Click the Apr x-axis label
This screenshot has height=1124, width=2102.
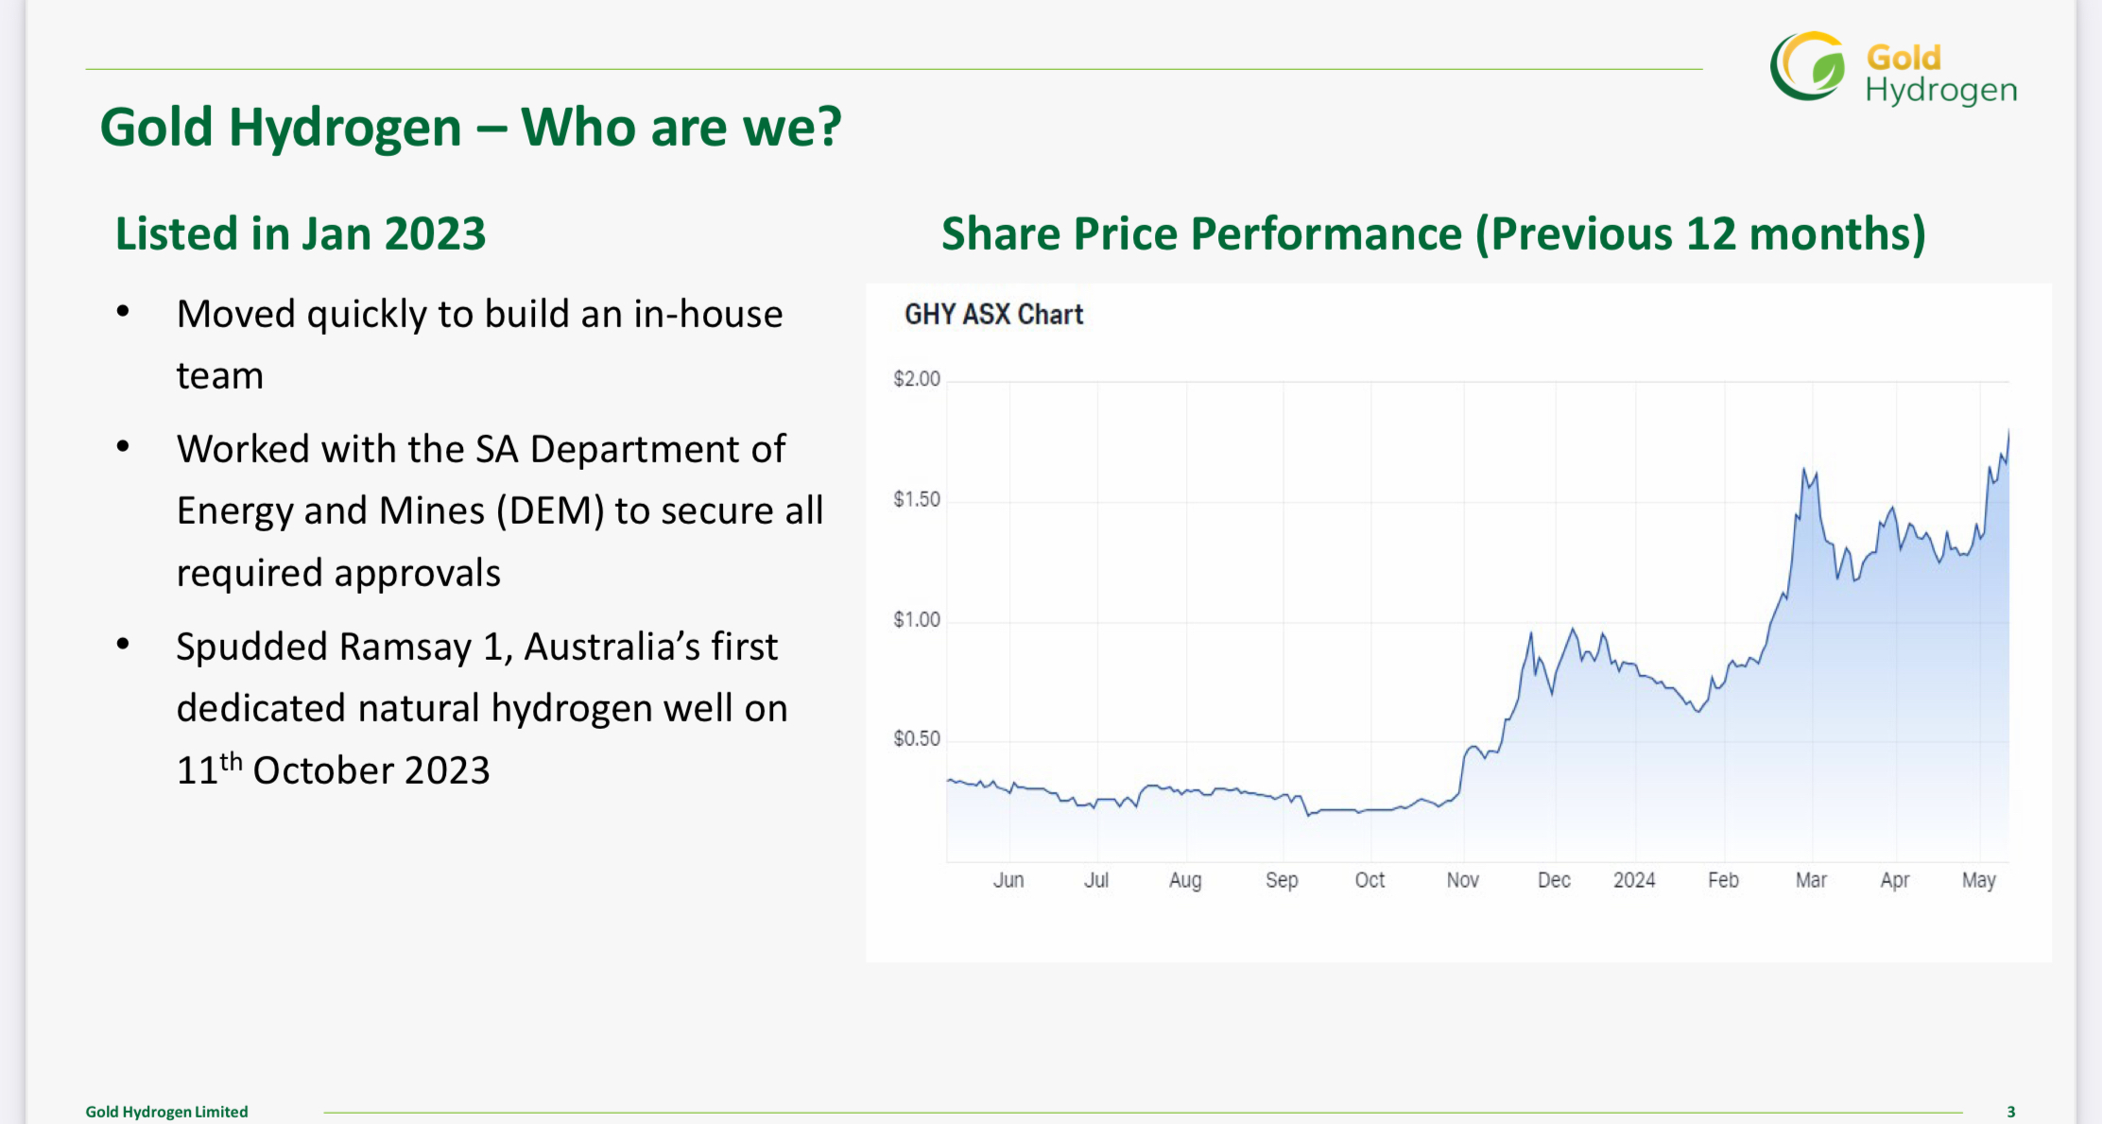[1895, 880]
